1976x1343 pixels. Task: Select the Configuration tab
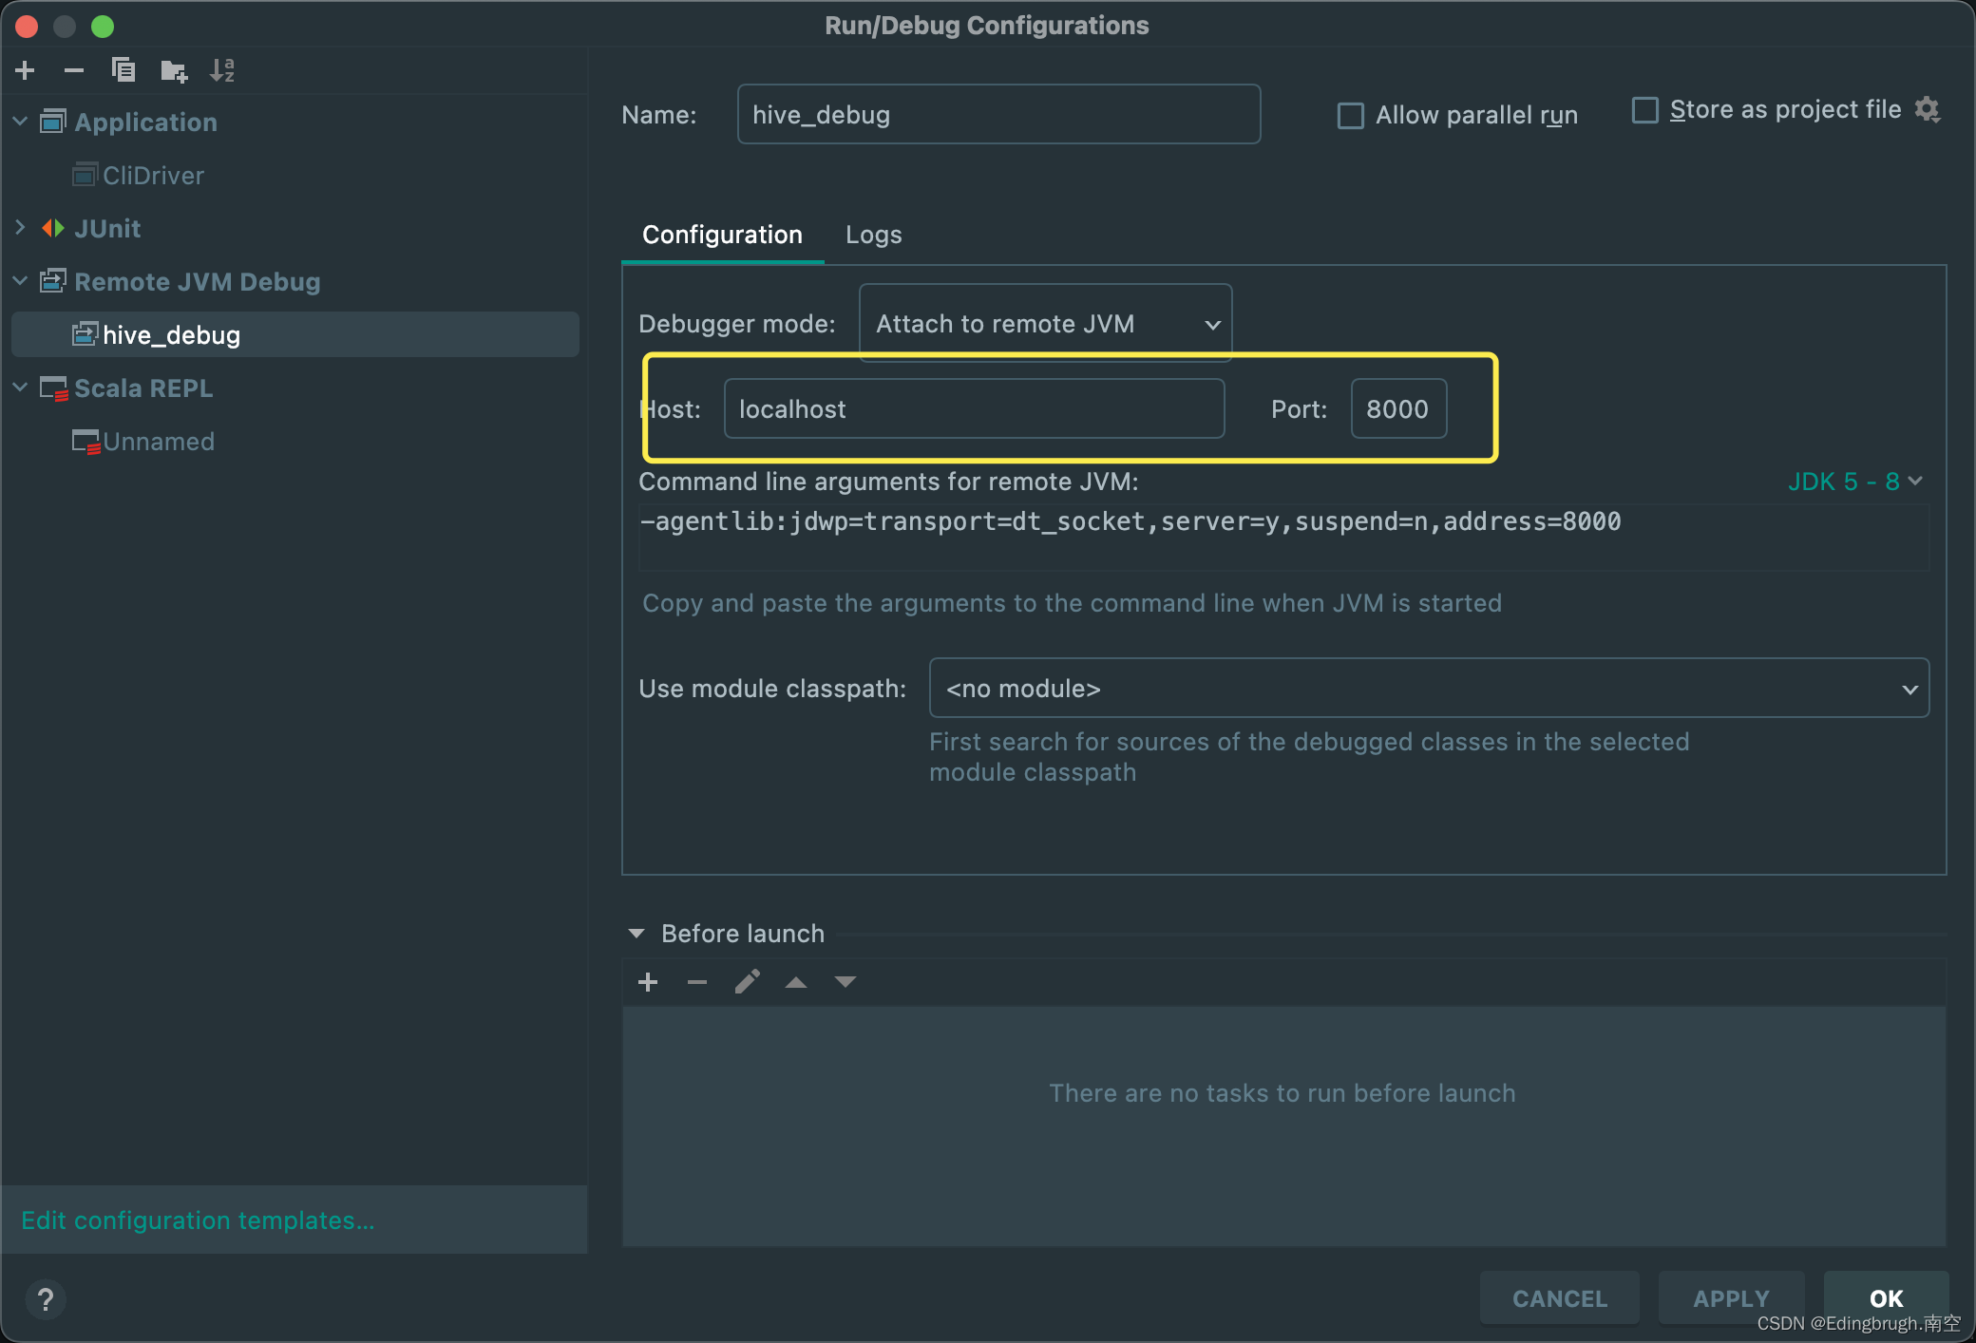[x=721, y=233]
